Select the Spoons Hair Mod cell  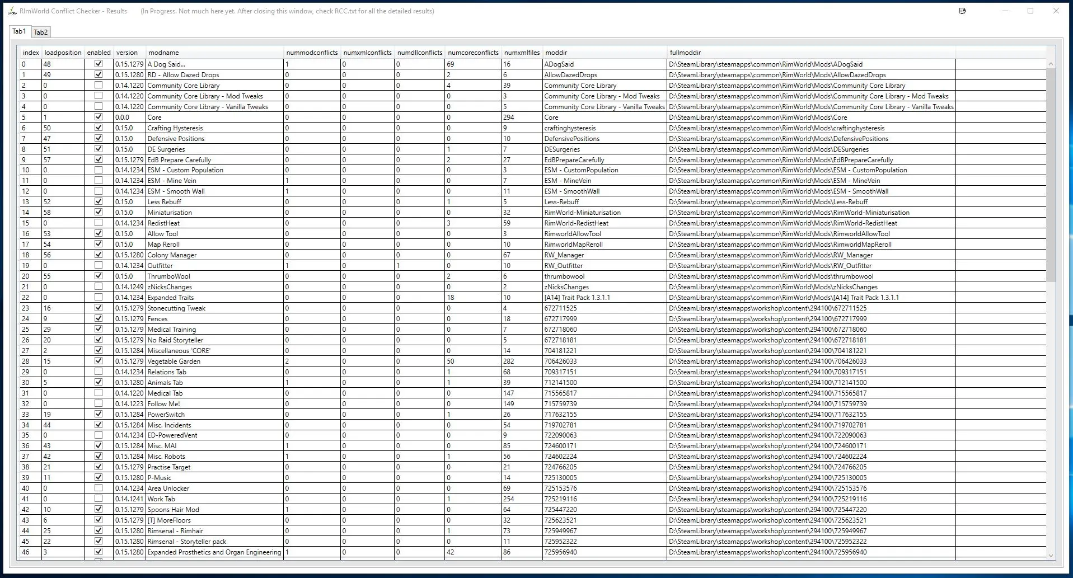(x=215, y=509)
